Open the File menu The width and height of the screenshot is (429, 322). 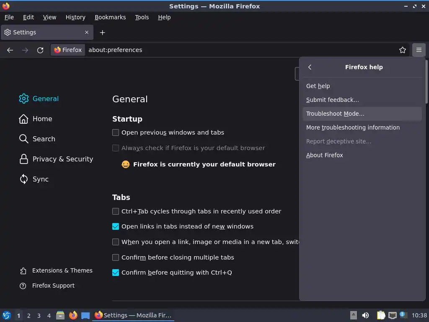click(9, 17)
